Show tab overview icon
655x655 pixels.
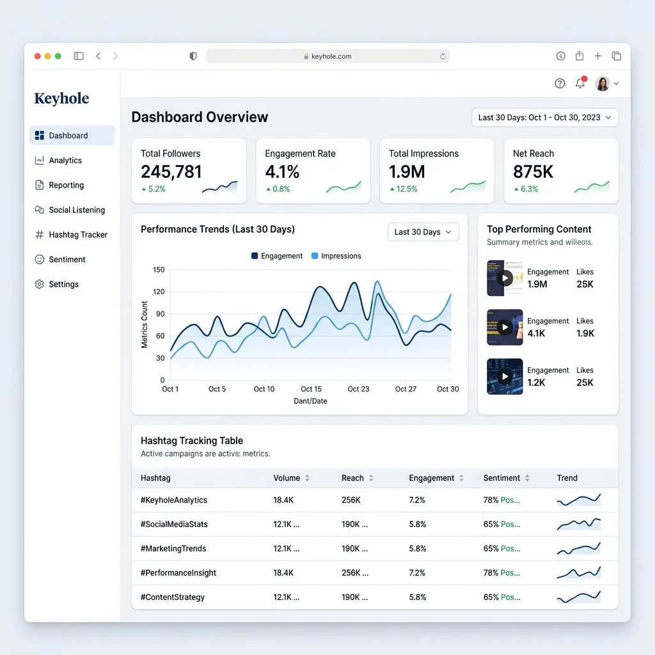tap(616, 56)
